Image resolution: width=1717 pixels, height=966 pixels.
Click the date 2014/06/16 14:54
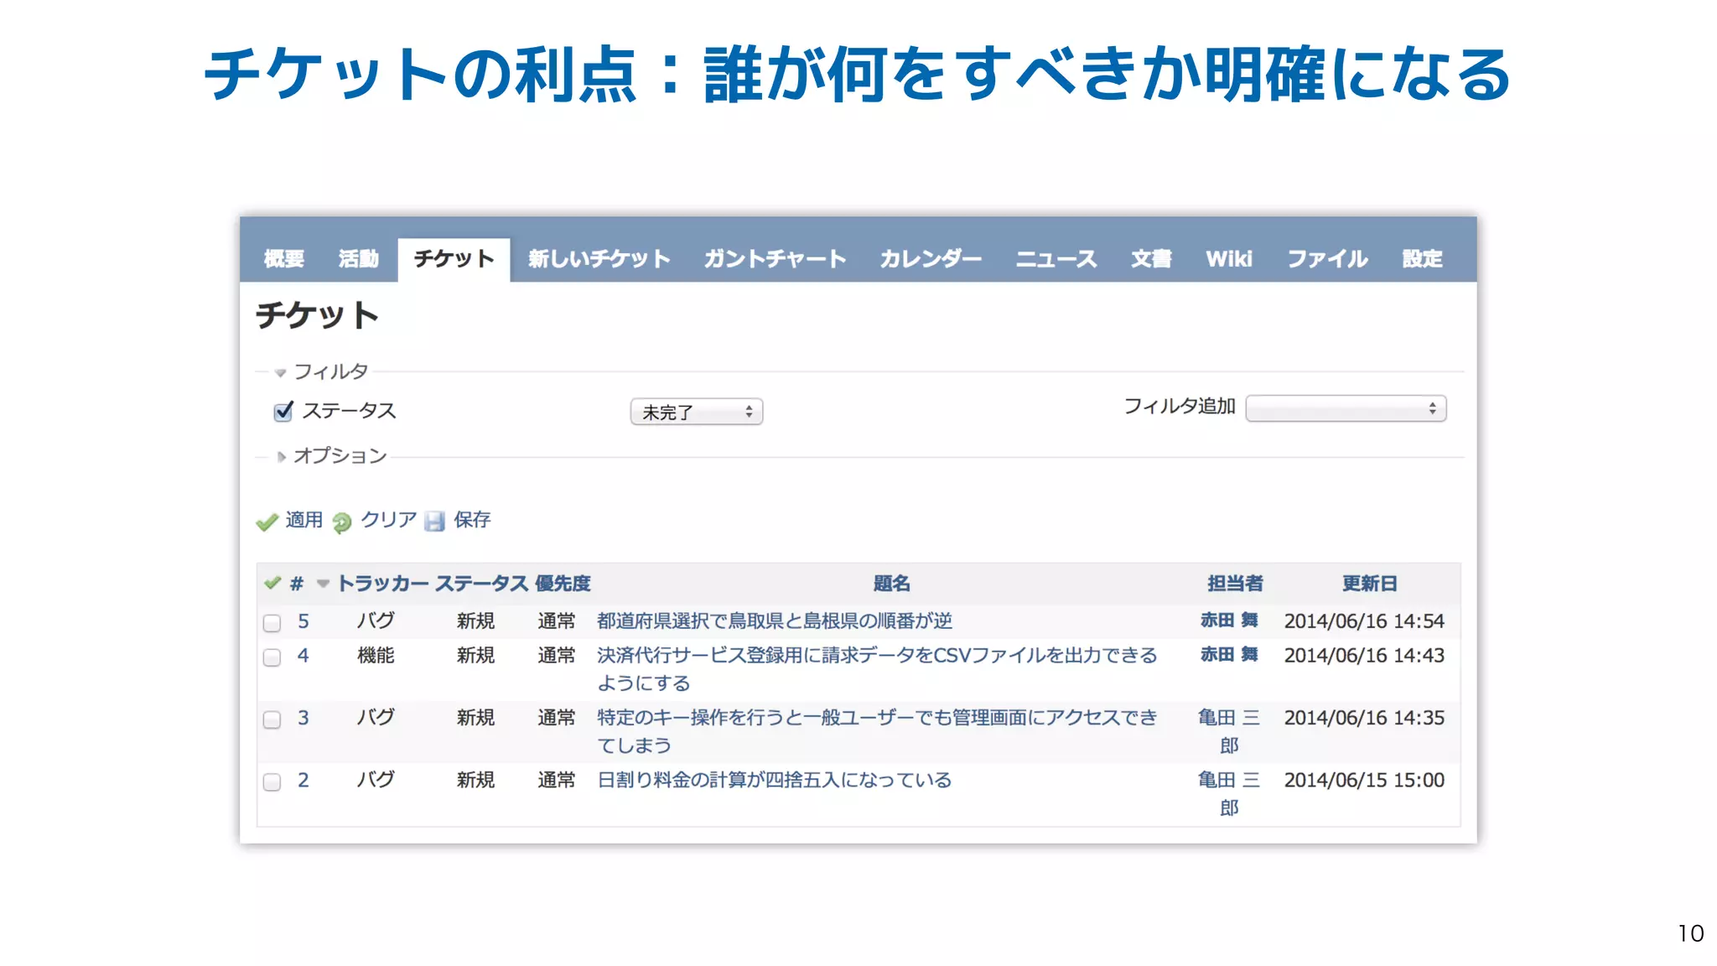coord(1364,621)
